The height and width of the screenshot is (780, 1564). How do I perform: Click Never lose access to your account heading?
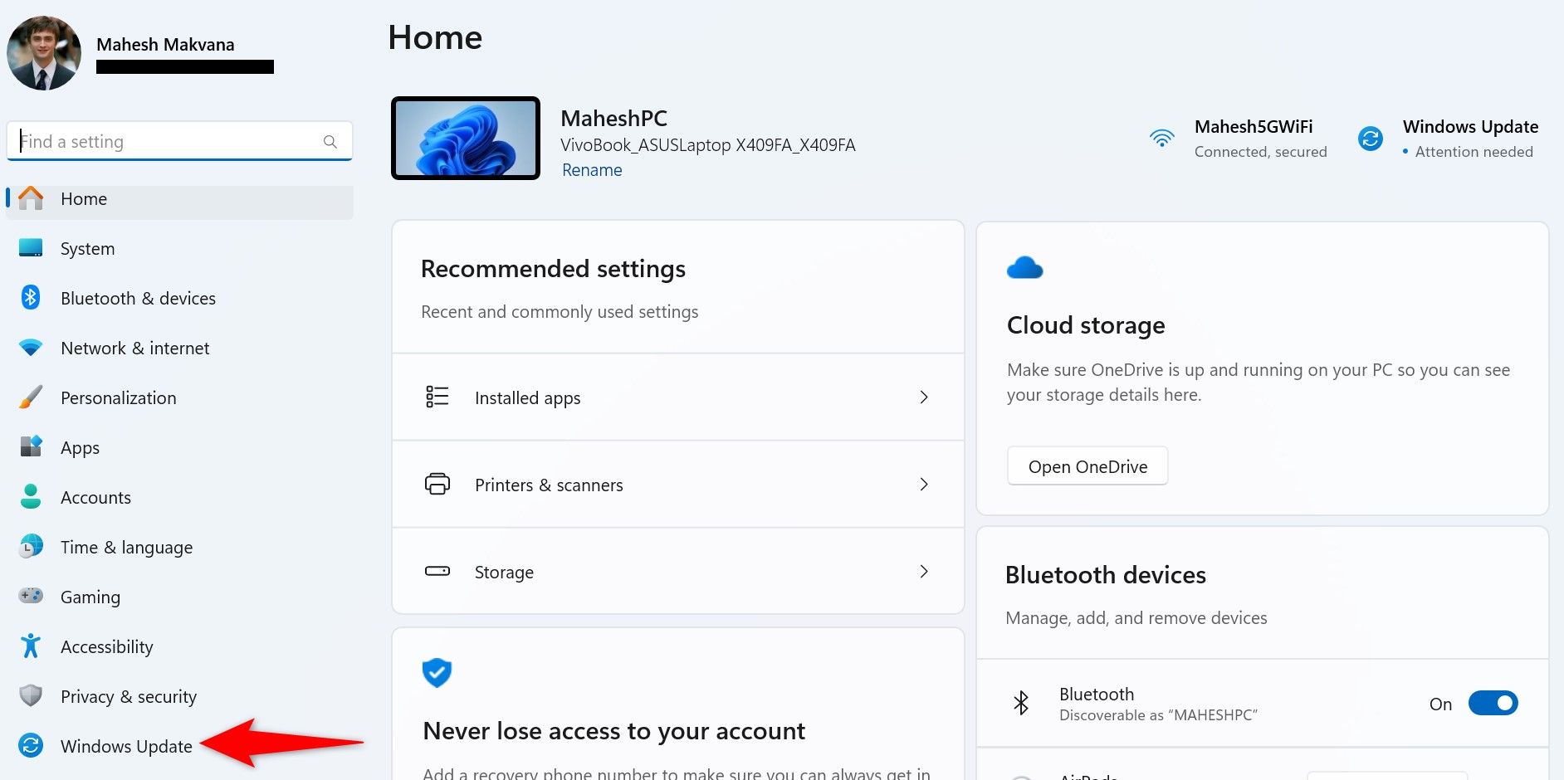613,731
